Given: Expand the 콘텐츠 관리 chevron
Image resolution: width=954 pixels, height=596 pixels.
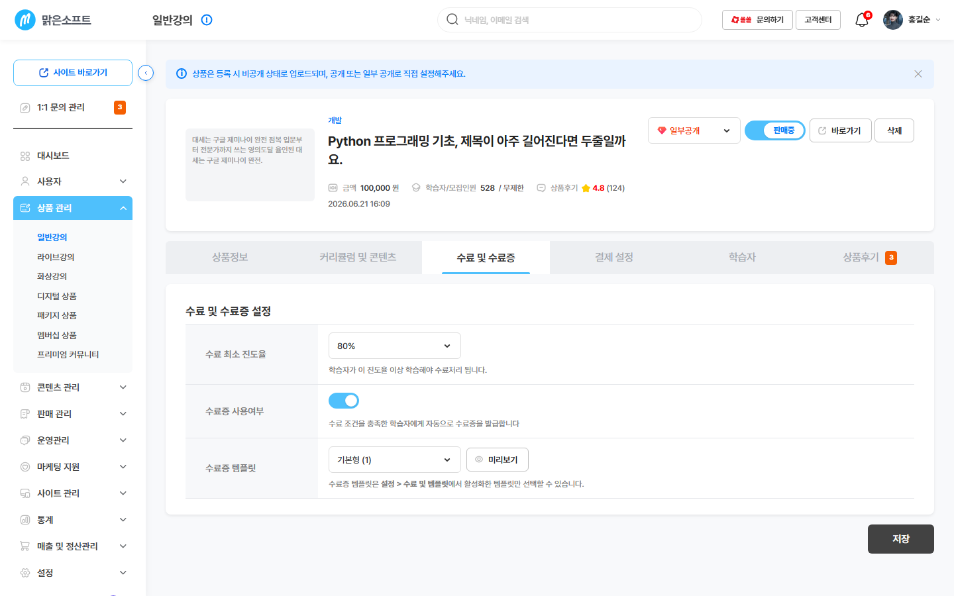Looking at the screenshot, I should [x=123, y=387].
